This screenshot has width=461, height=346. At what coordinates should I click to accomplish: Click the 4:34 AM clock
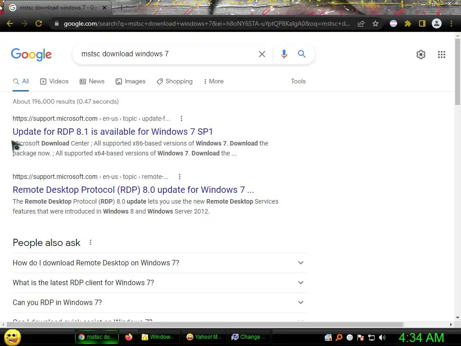point(421,337)
